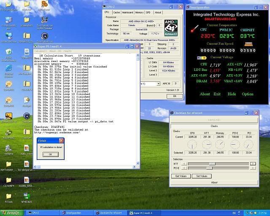The width and height of the screenshot is (270, 216).
Task: Select the ClockGen zip folder on desktop
Action: pos(27,132)
